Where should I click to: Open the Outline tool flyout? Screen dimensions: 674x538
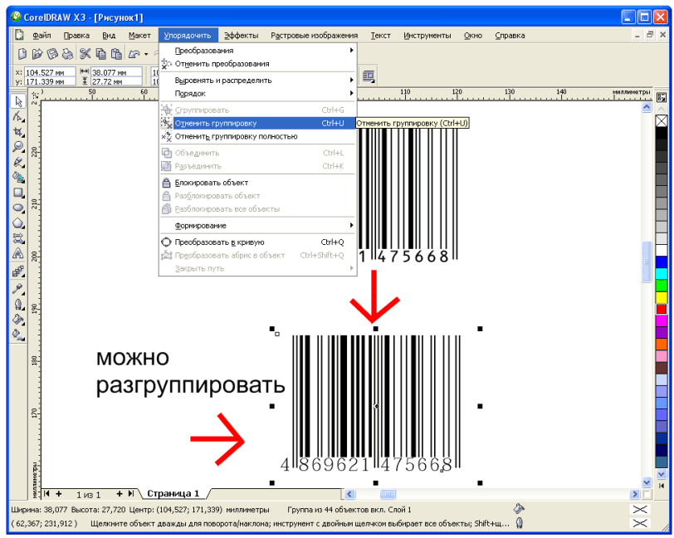tap(18, 305)
